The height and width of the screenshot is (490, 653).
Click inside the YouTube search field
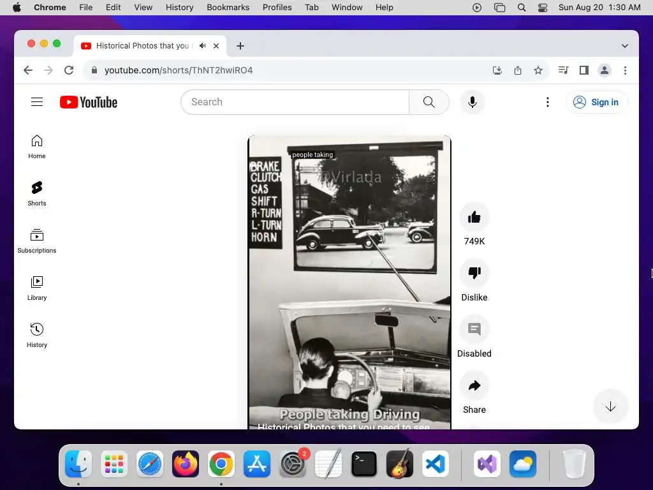(295, 102)
